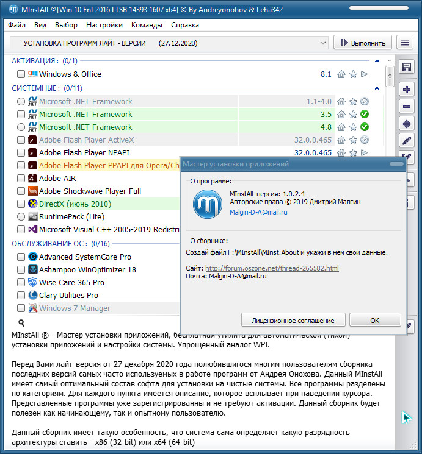Image resolution: width=422 pixels, height=454 pixels.
Task: Click the Лицензионное соглашение button
Action: [x=293, y=320]
